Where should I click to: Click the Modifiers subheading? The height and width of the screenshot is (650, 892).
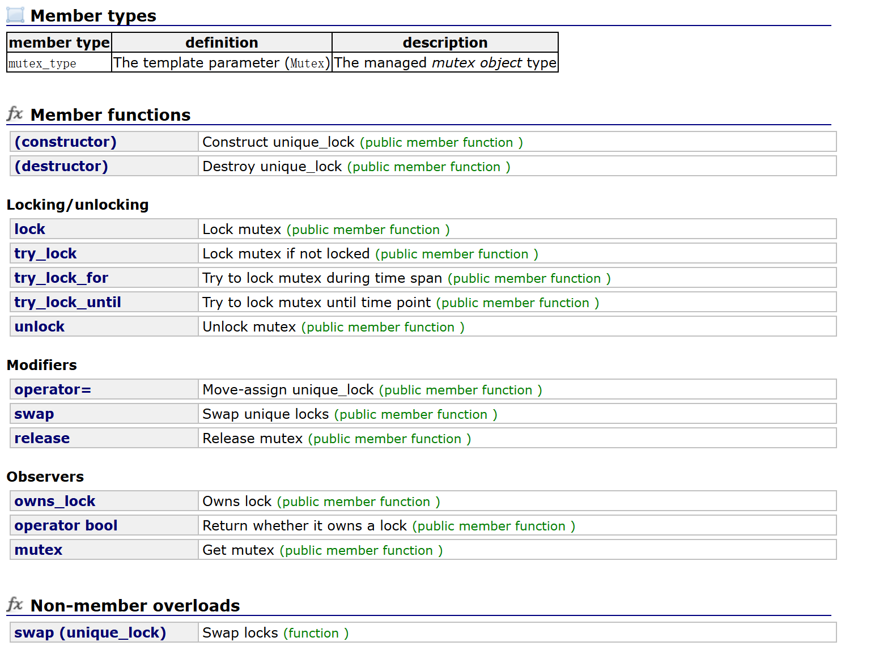[42, 365]
